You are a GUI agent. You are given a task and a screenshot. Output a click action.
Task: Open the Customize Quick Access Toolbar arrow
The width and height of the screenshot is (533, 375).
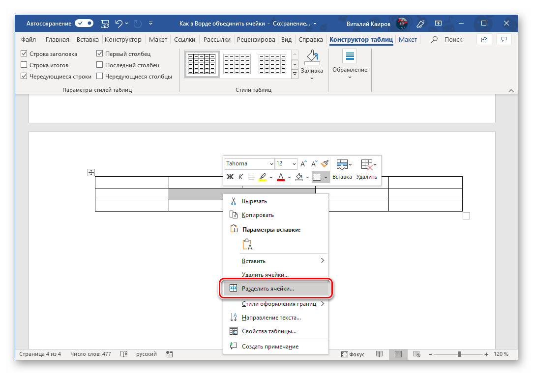pos(150,24)
